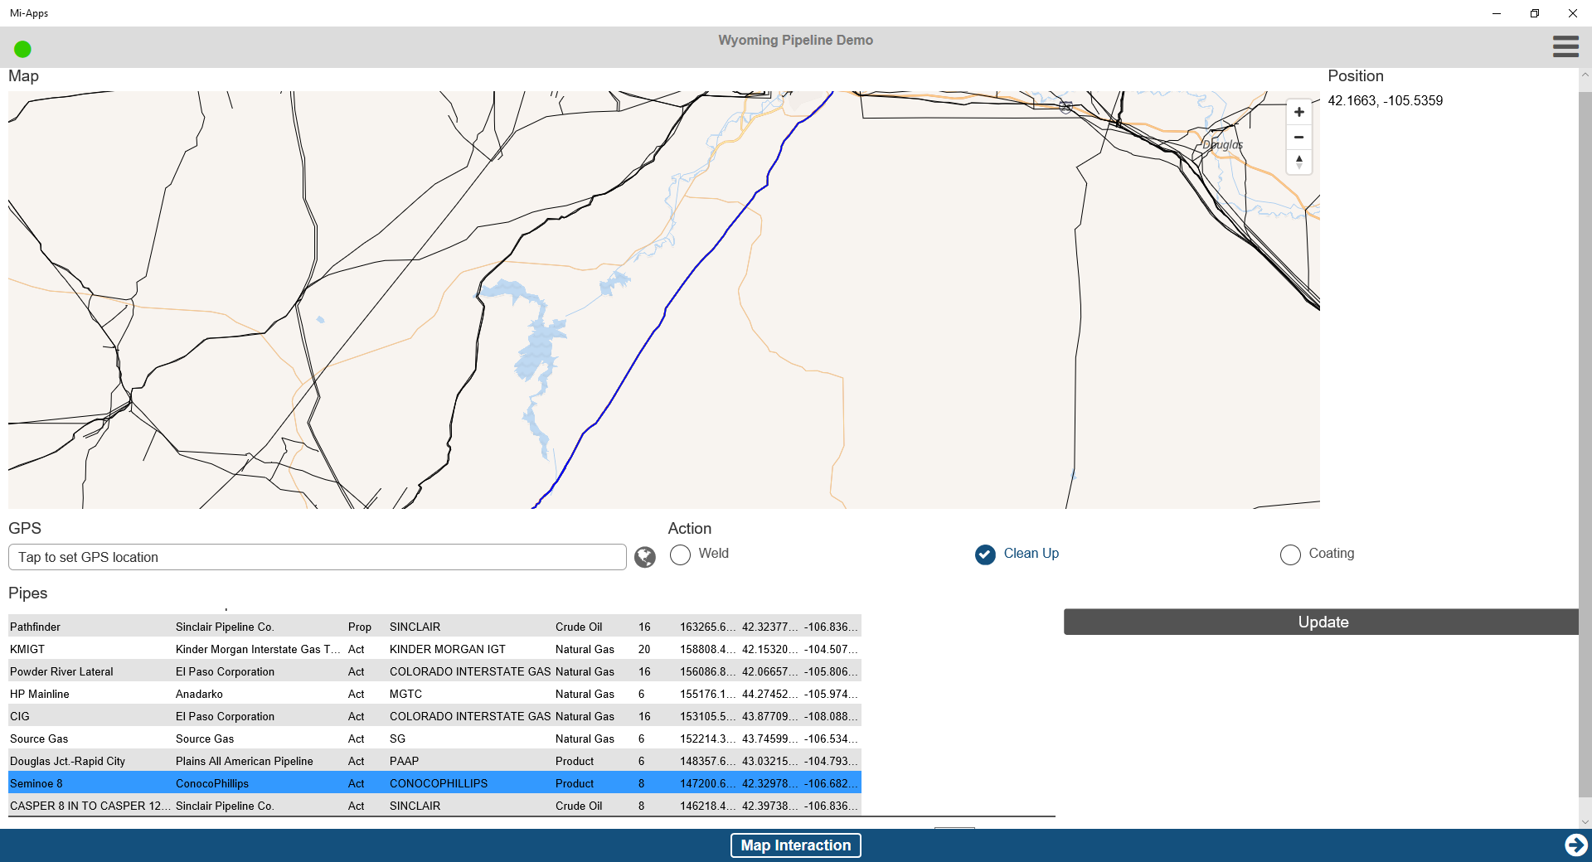Select the KMIGT pipe row
The width and height of the screenshot is (1592, 862).
pos(434,649)
